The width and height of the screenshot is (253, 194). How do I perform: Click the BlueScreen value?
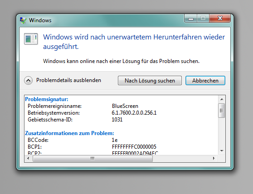[x=125, y=106]
